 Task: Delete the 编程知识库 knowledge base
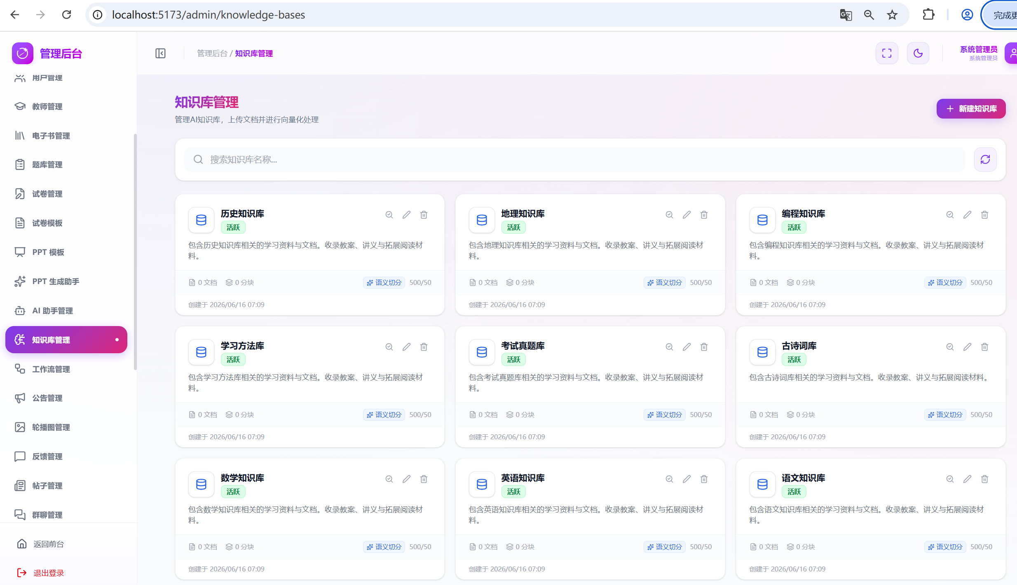pyautogui.click(x=984, y=214)
